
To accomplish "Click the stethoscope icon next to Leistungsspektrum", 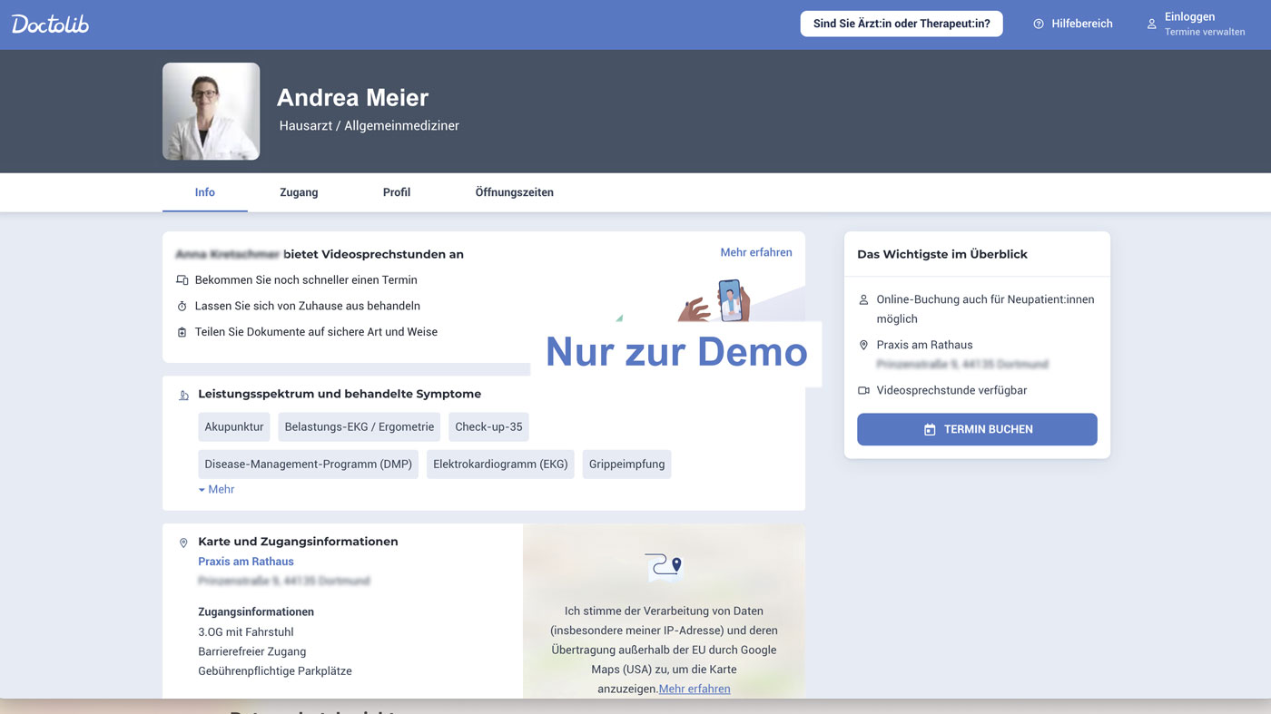I will (x=183, y=395).
